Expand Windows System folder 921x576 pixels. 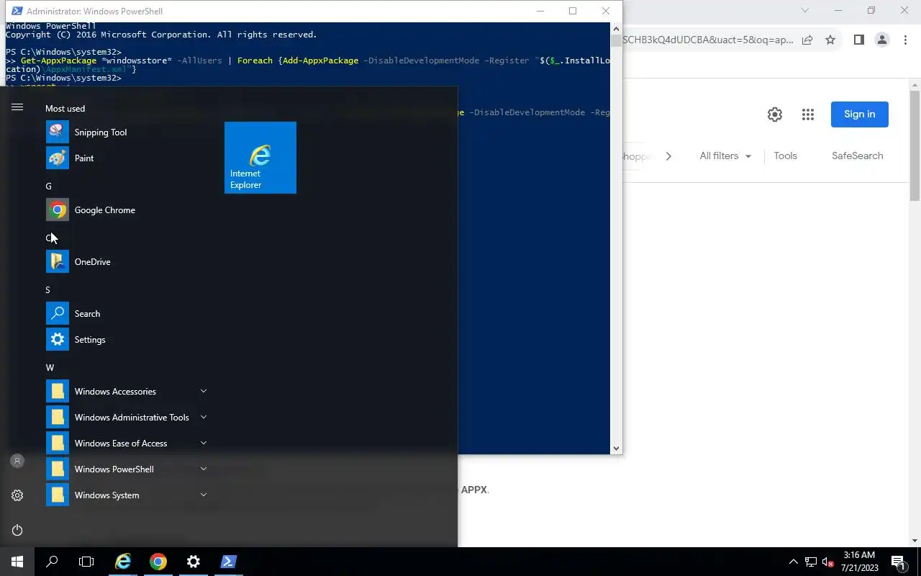pyautogui.click(x=127, y=495)
